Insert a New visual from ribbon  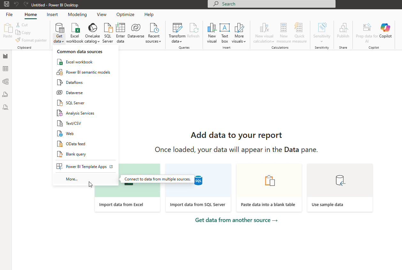212,33
